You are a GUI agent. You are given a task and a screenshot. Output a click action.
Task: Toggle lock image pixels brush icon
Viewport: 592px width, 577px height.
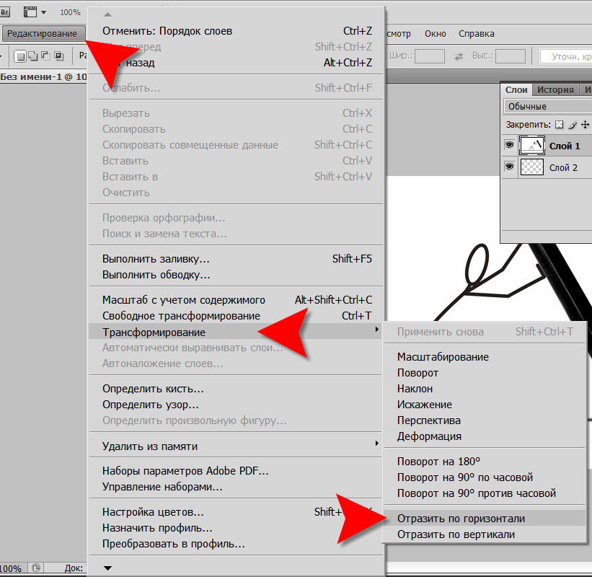pyautogui.click(x=573, y=125)
